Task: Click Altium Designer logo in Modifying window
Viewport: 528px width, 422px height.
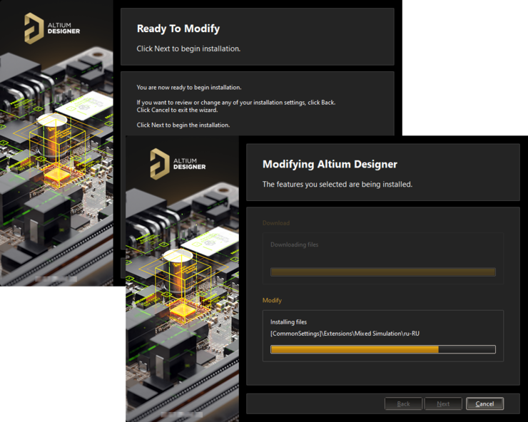Action: pyautogui.click(x=178, y=164)
